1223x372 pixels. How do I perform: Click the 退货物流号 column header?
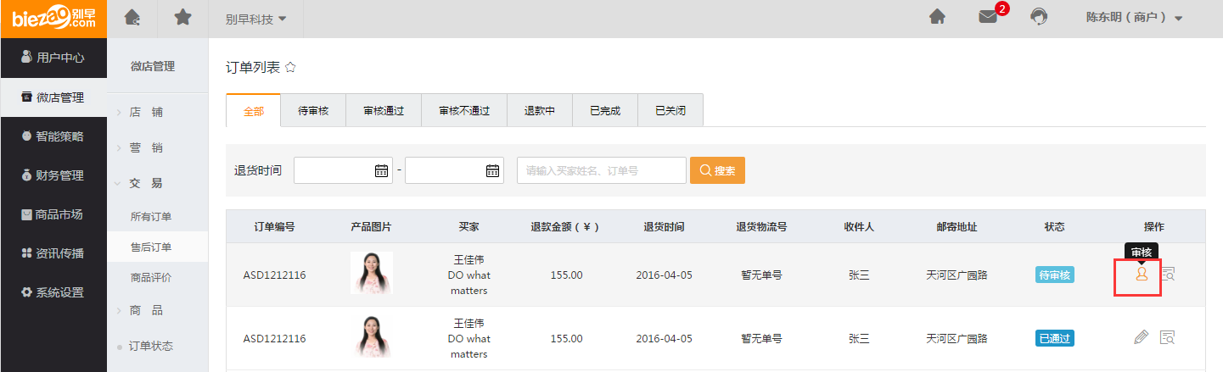tap(761, 227)
